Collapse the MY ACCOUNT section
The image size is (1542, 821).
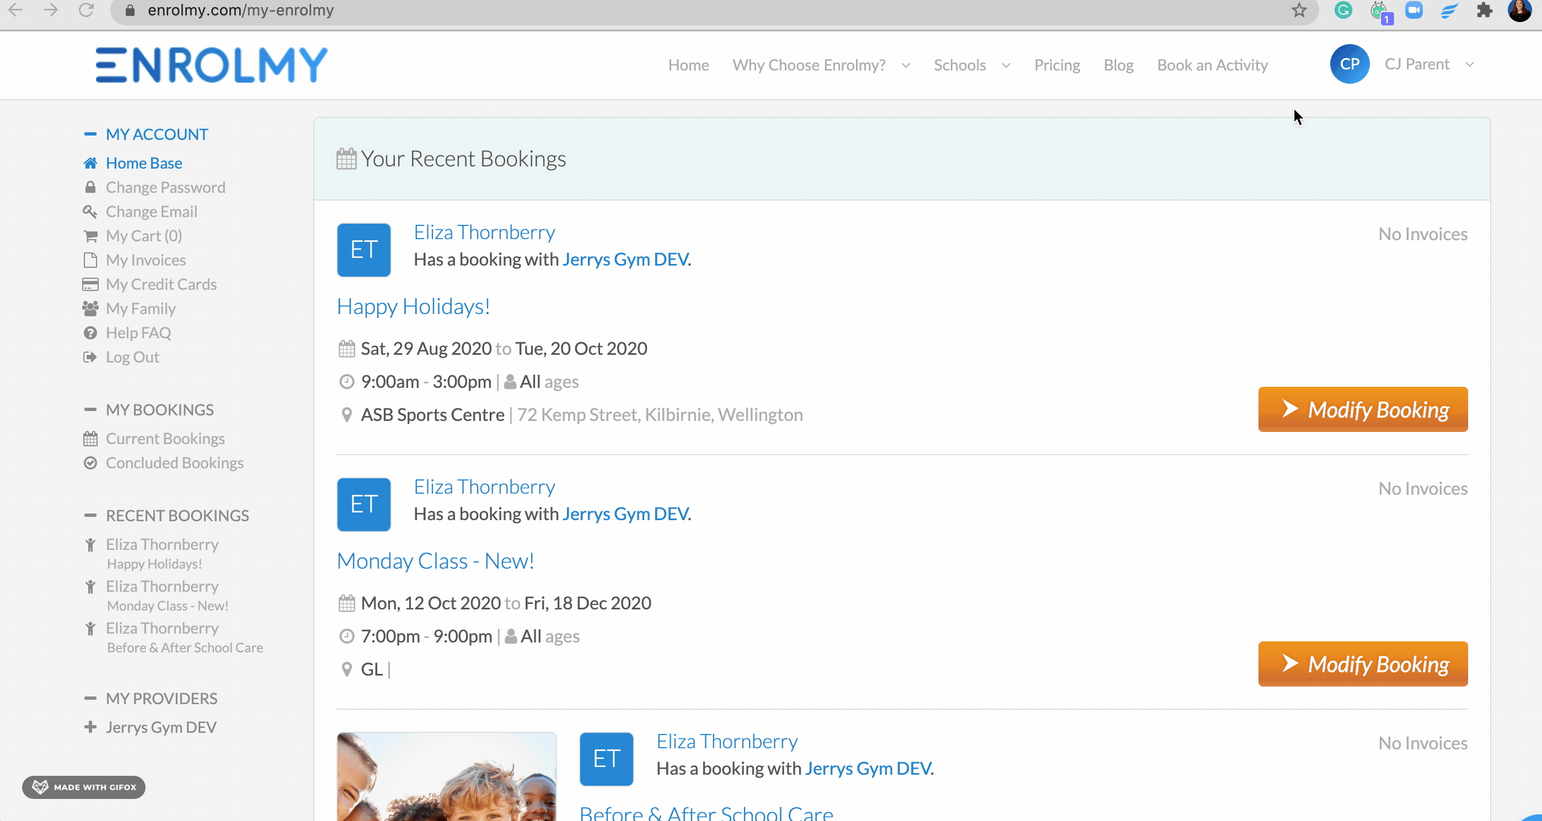[x=90, y=134]
